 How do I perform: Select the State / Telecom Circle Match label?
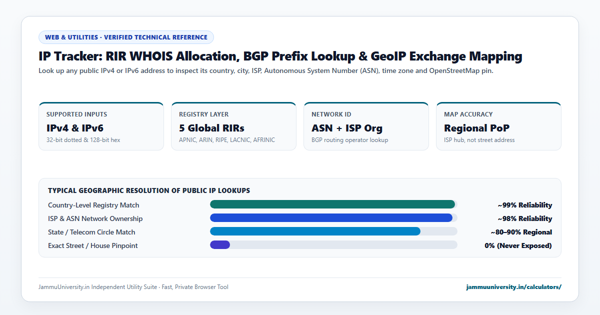[91, 232]
